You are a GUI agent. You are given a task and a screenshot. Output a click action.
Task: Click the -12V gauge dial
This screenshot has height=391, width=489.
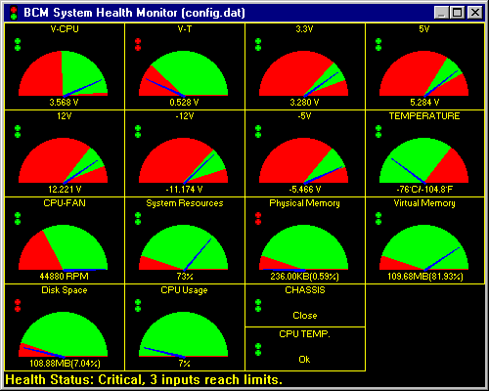pyautogui.click(x=183, y=160)
